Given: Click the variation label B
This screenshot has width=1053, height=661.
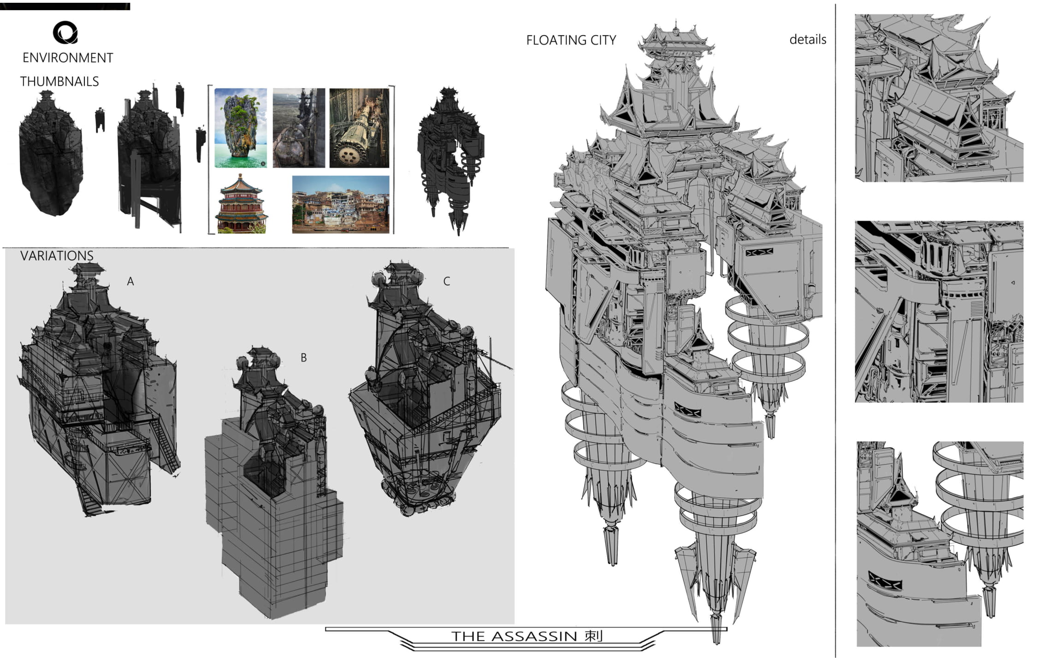Looking at the screenshot, I should 303,357.
